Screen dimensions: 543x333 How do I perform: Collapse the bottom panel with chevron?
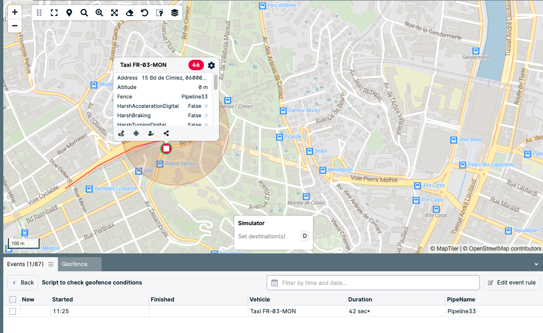coord(536,264)
